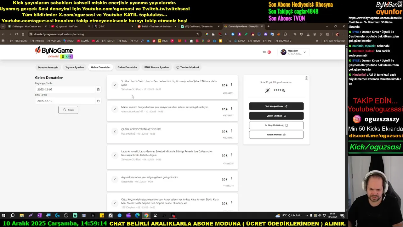403x227 pixels.
Task: Open three-dot menu for Asya ülkelerinden donation
Action: tap(231, 179)
